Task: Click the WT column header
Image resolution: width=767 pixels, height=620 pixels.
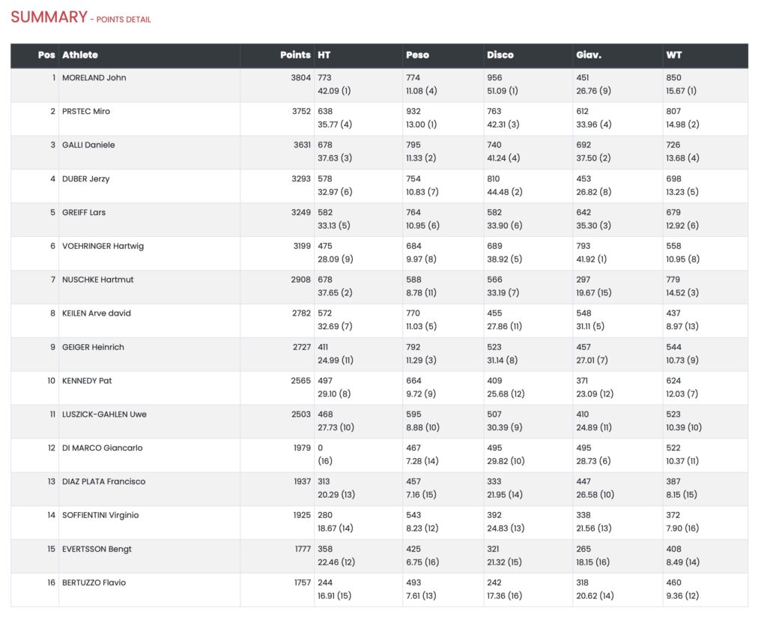Action: (674, 55)
